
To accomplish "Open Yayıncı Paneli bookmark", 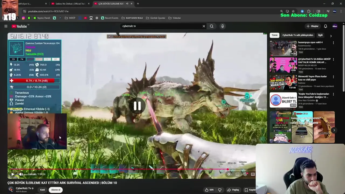I will [42, 18].
